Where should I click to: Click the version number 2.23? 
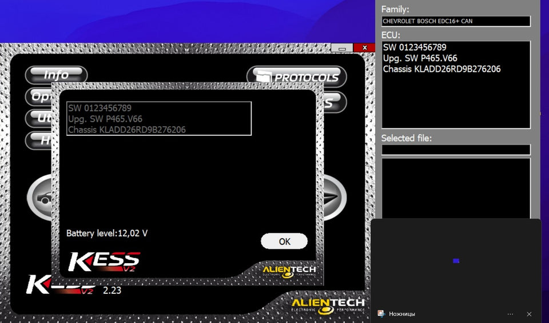[x=112, y=290]
